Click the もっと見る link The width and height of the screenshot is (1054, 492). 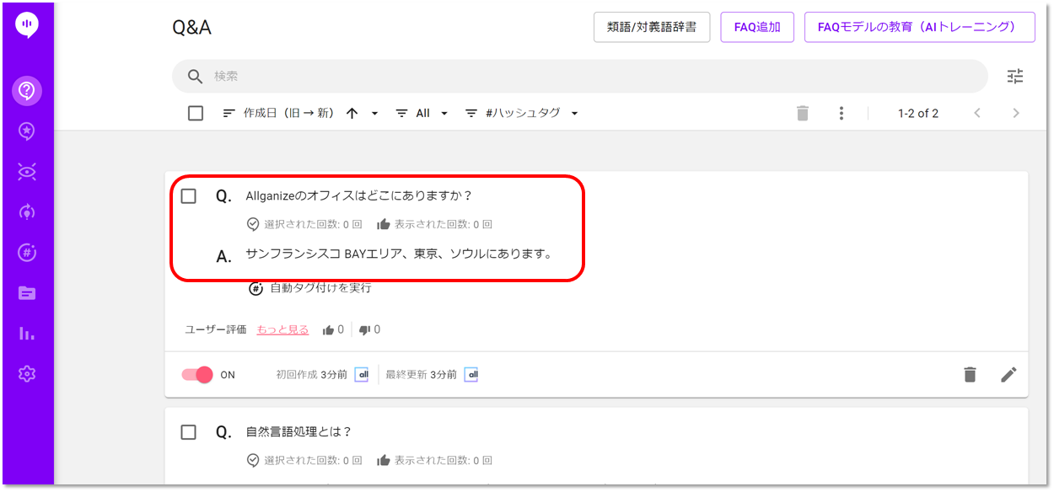(282, 330)
